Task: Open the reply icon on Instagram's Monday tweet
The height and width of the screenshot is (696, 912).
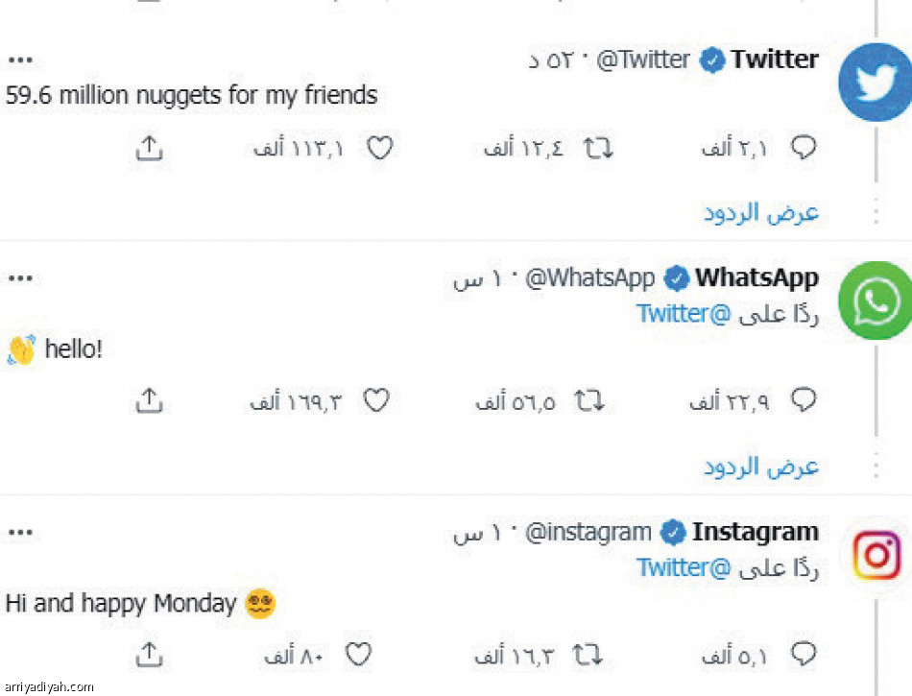Action: click(804, 655)
